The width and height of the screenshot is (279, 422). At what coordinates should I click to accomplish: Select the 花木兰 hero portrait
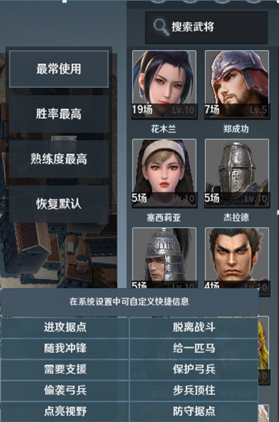[164, 85]
